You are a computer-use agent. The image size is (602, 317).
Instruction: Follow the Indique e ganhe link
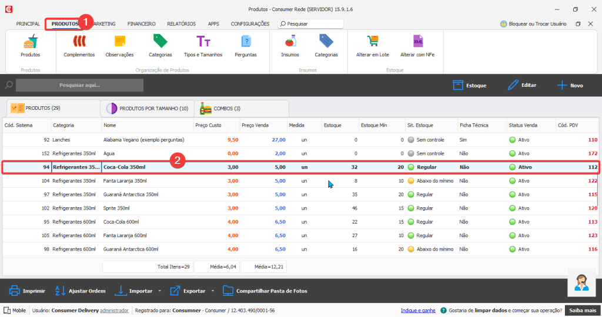[418, 311]
